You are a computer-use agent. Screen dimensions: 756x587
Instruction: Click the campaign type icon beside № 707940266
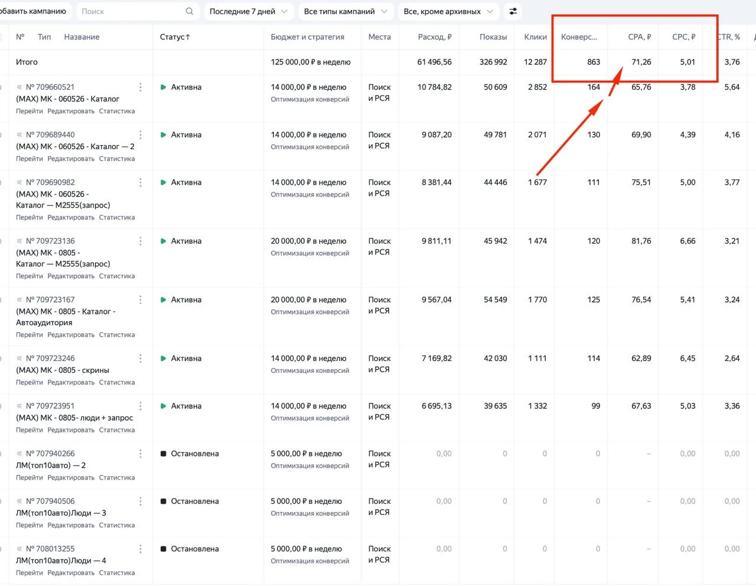coord(19,454)
